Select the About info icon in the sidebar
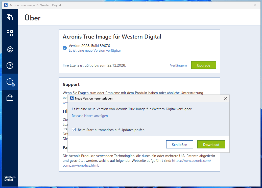The height and width of the screenshot is (188, 262). (10, 82)
